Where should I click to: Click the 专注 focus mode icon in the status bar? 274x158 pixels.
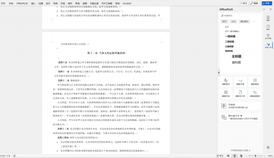[220, 156]
